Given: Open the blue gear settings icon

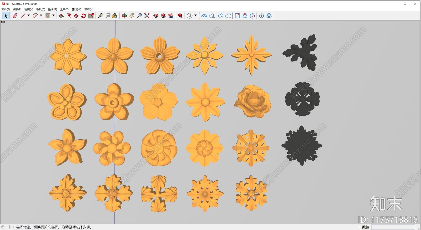Looking at the screenshot, I should pyautogui.click(x=269, y=16).
